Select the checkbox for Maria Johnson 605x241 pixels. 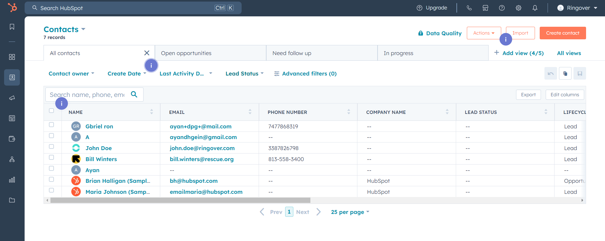pos(51,190)
